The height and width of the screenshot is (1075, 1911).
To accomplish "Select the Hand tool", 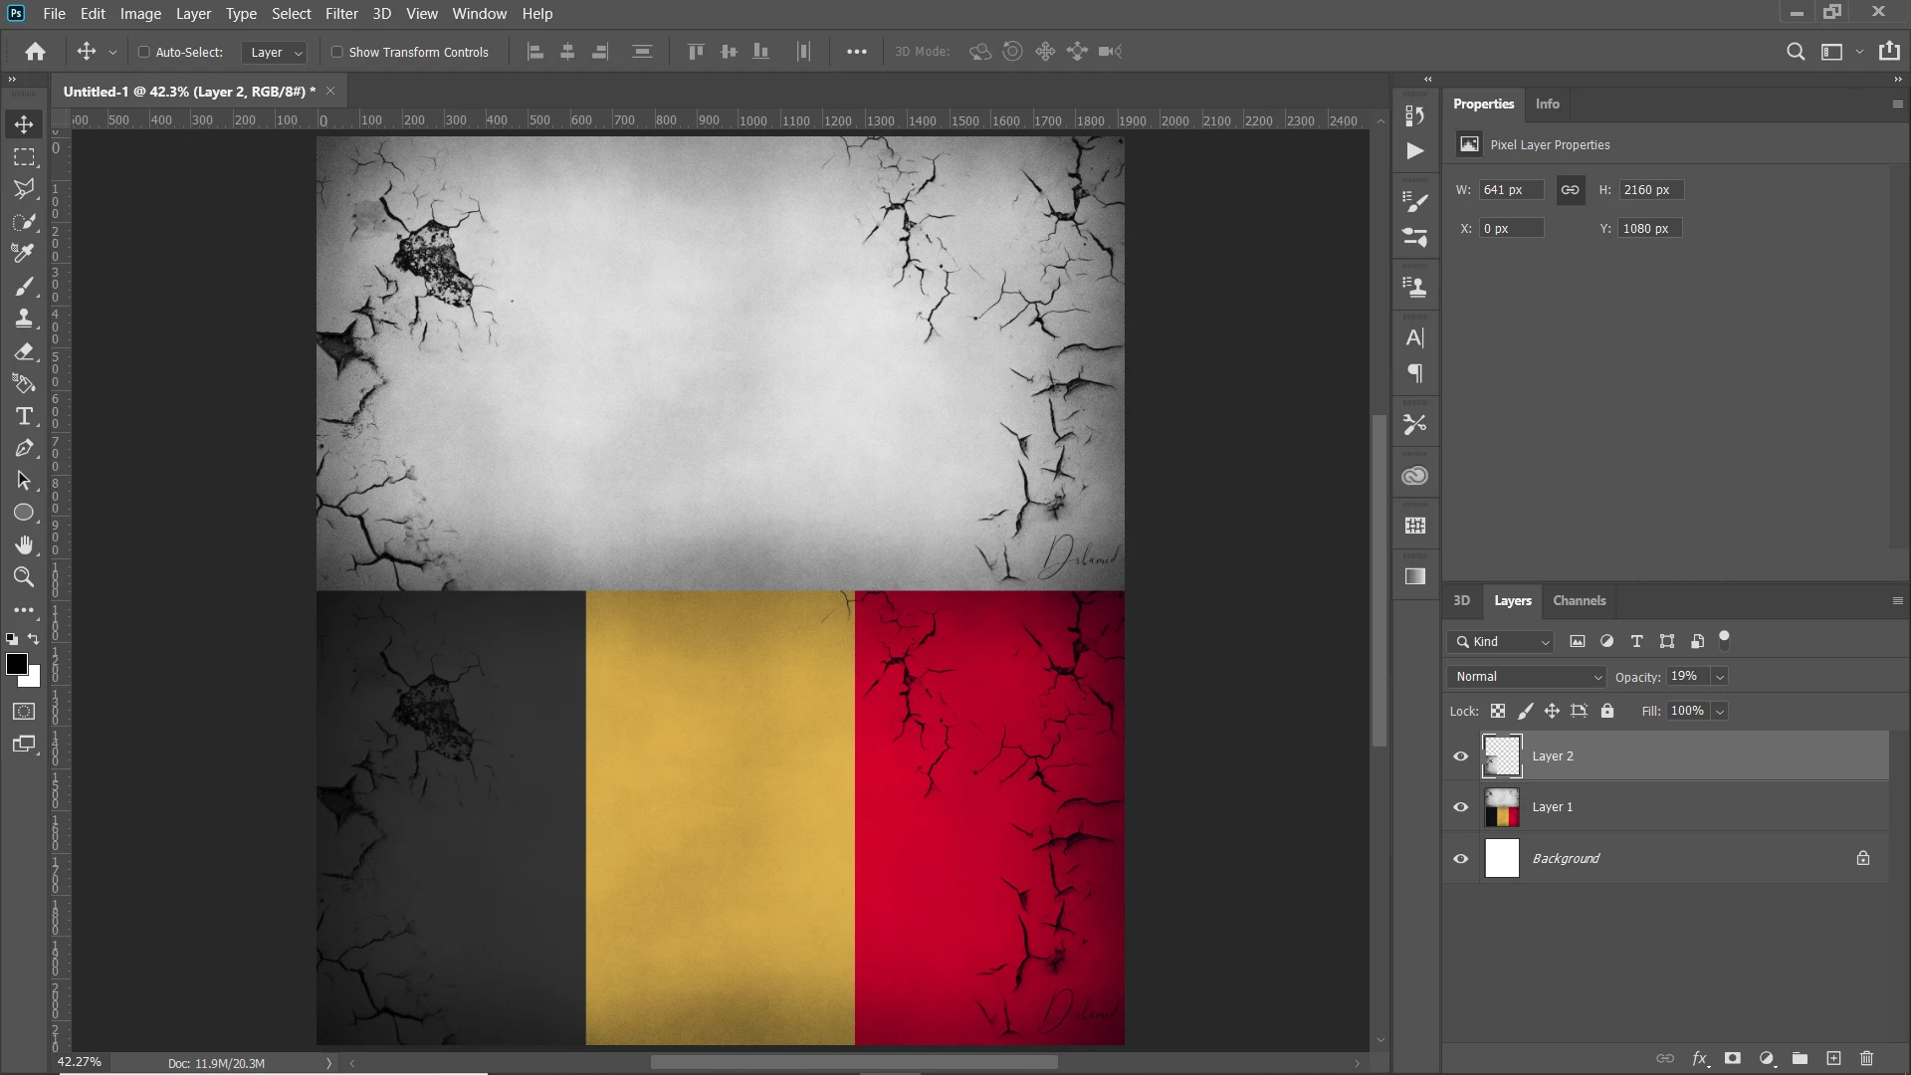I will [24, 544].
